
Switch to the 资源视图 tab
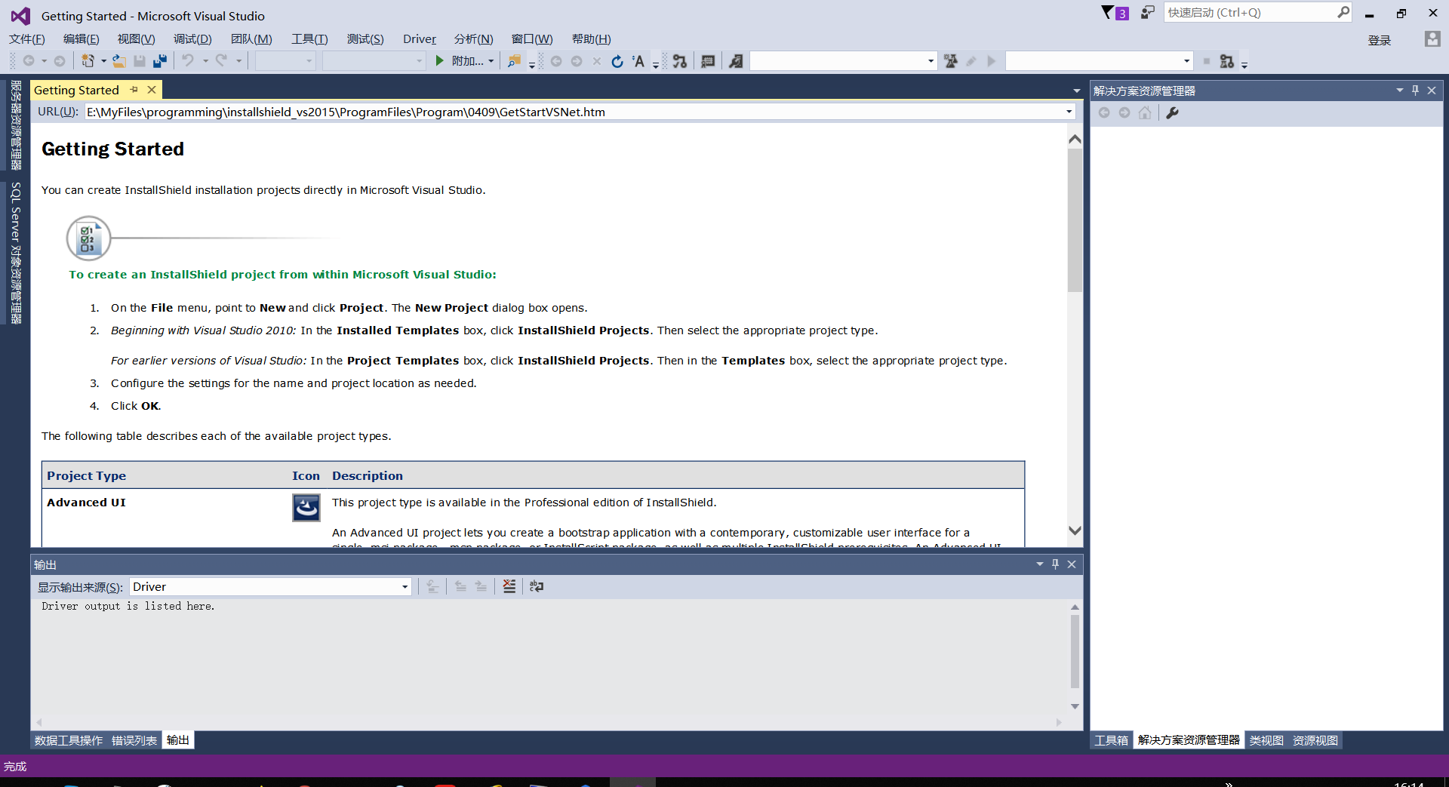tap(1315, 740)
